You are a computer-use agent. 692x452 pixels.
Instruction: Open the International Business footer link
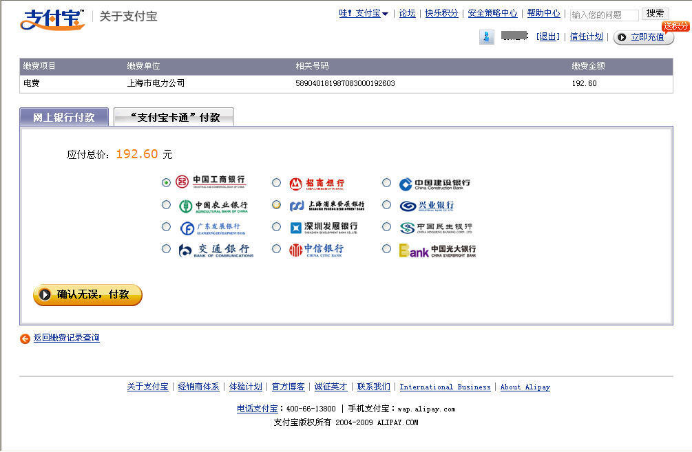(x=445, y=387)
